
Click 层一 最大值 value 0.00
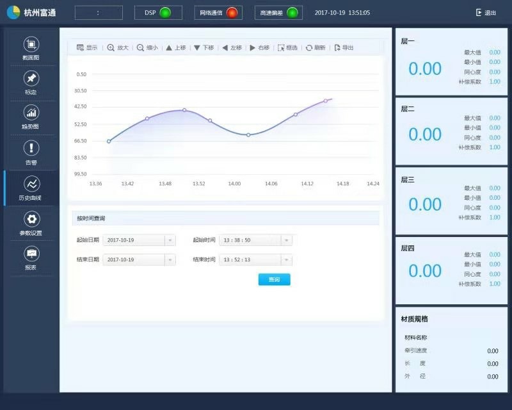(x=495, y=53)
